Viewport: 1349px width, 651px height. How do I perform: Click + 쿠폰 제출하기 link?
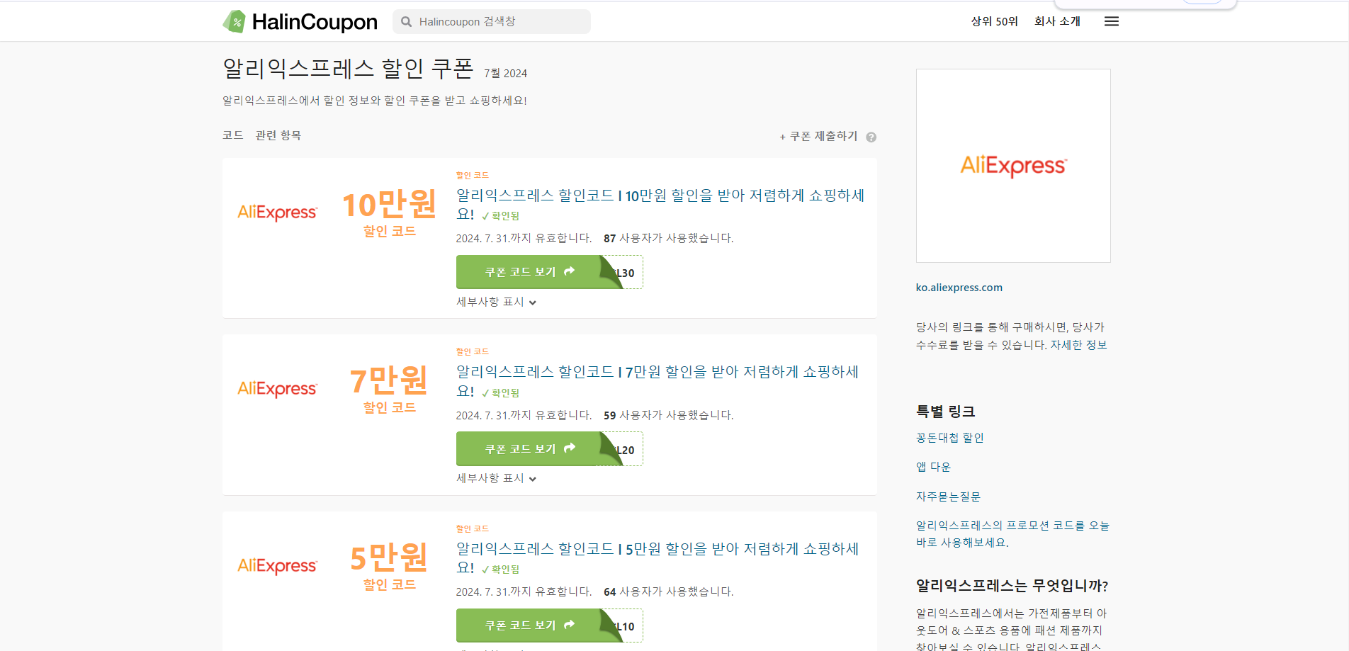(x=818, y=136)
